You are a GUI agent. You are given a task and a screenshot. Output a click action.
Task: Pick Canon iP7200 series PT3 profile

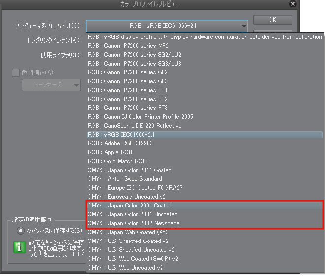point(204,108)
